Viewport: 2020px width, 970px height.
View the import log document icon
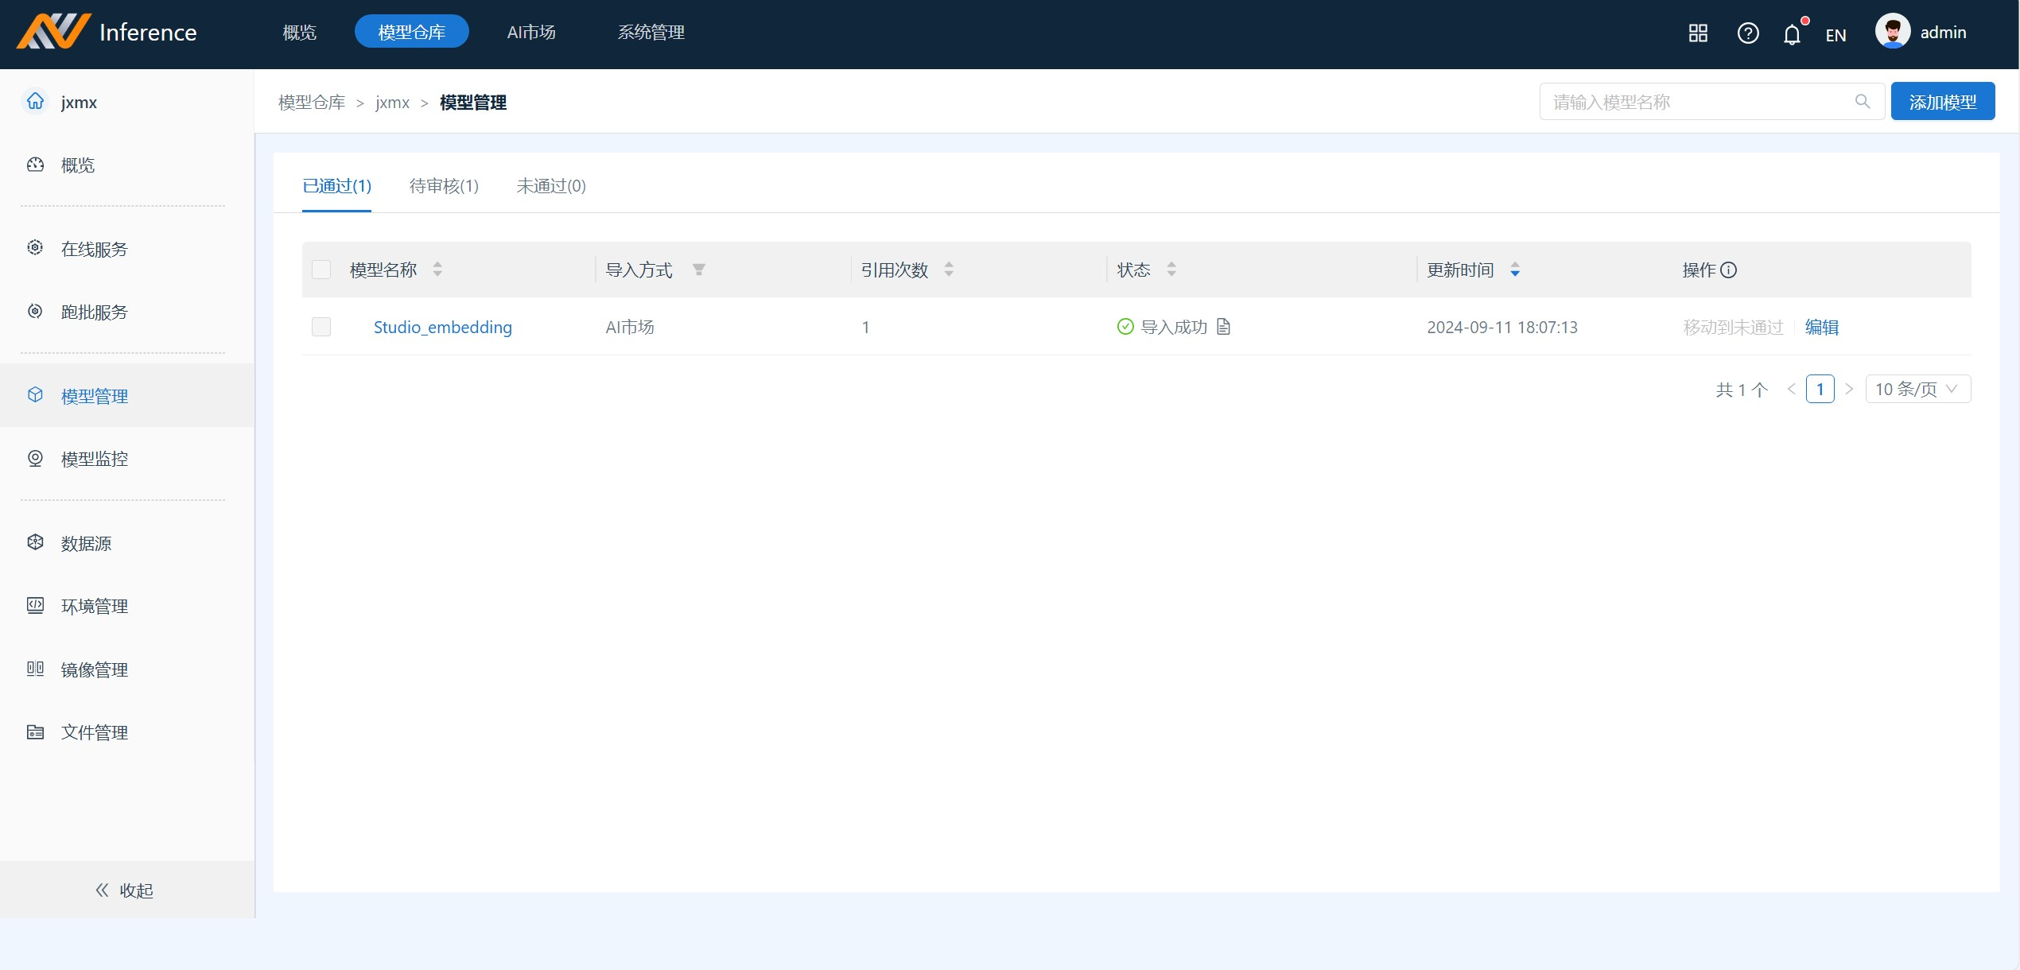pos(1224,327)
